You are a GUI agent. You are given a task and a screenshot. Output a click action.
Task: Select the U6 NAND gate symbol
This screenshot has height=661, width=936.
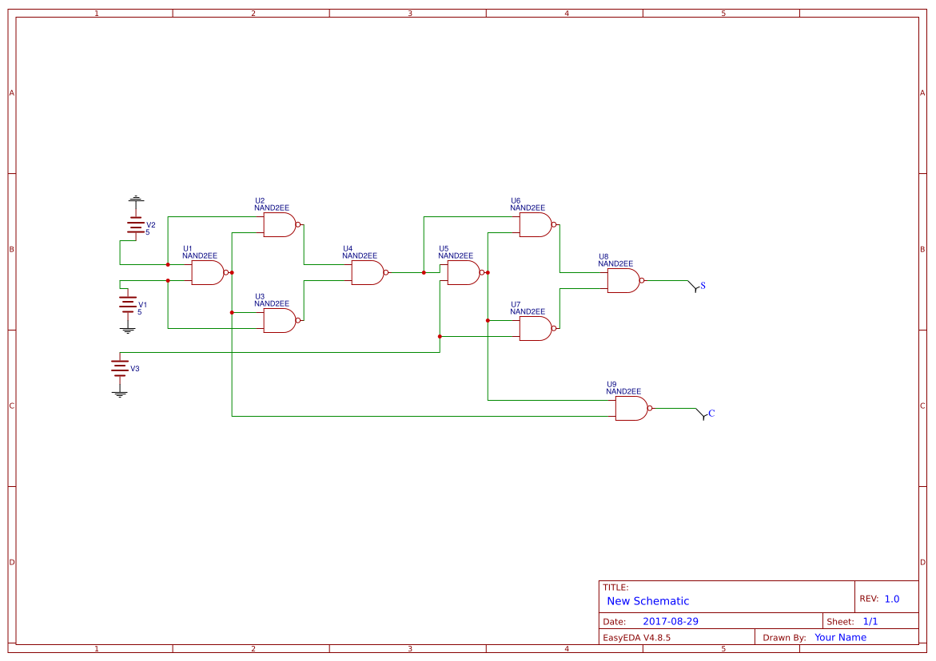click(x=538, y=224)
